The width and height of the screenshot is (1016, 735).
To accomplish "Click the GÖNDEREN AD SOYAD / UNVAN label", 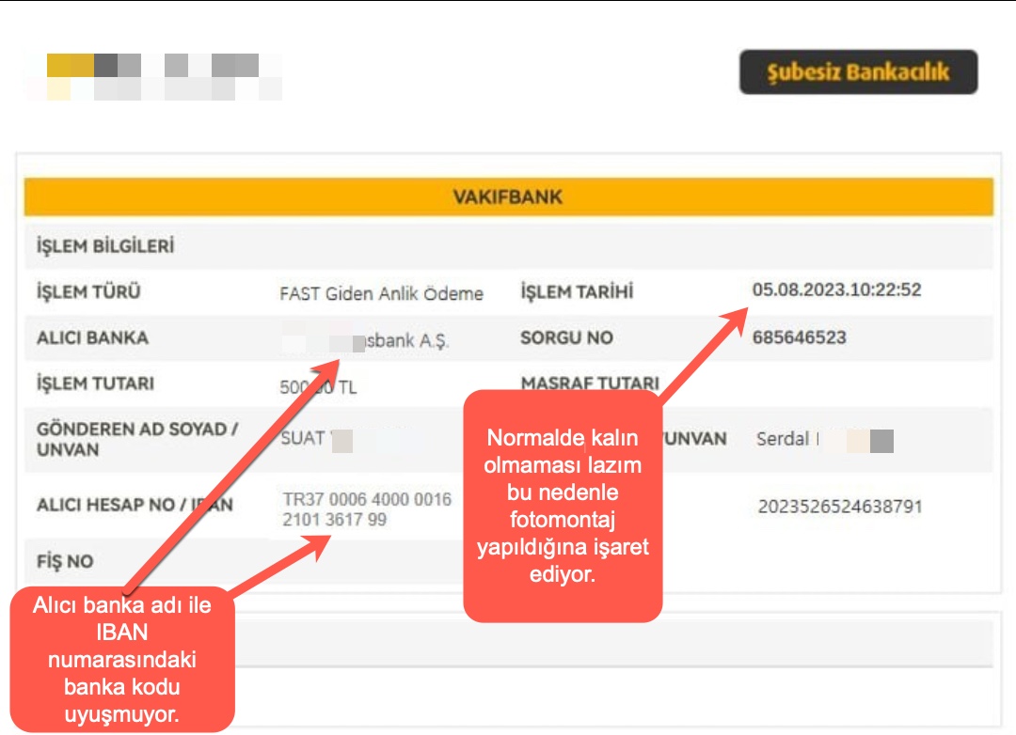I will 137,439.
